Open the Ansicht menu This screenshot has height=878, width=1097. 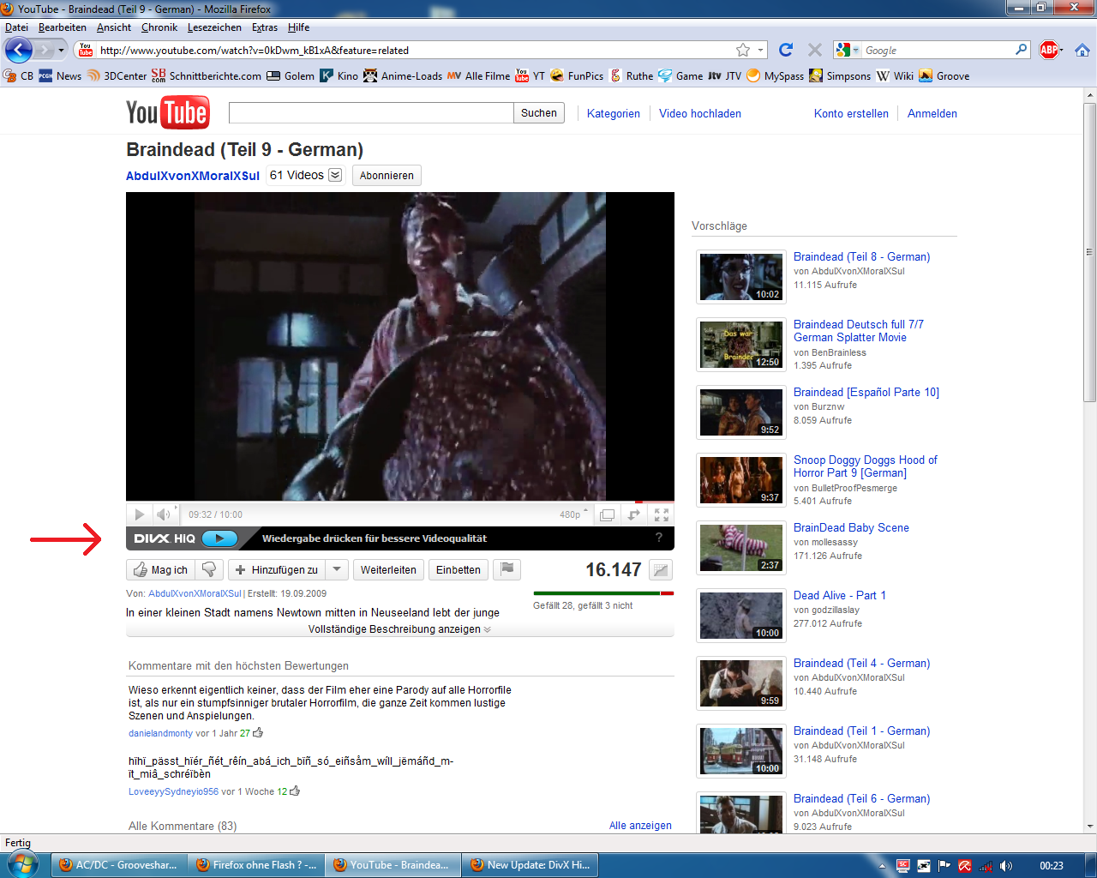[x=114, y=27]
